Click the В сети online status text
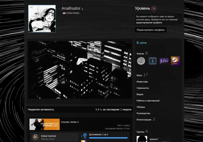Image resolution: width=203 pixels, height=142 pixels. [x=141, y=43]
